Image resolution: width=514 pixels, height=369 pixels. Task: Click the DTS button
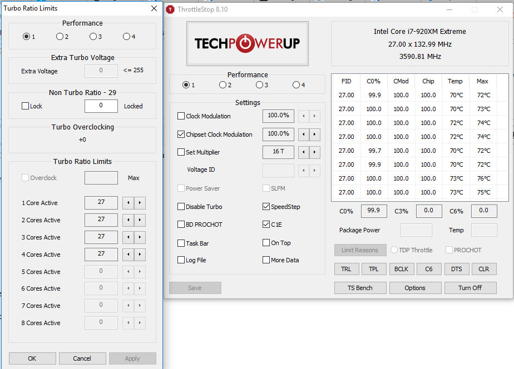click(x=457, y=269)
